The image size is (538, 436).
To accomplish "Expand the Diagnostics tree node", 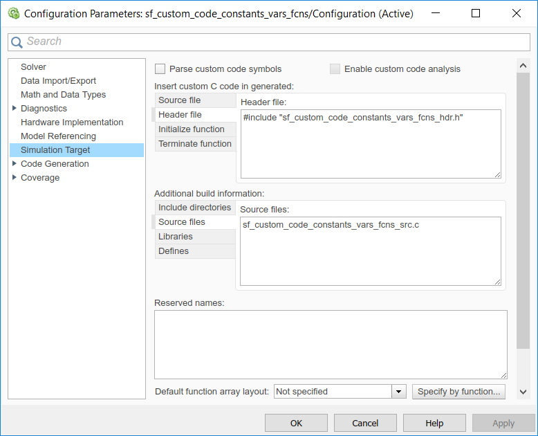I will coord(14,108).
